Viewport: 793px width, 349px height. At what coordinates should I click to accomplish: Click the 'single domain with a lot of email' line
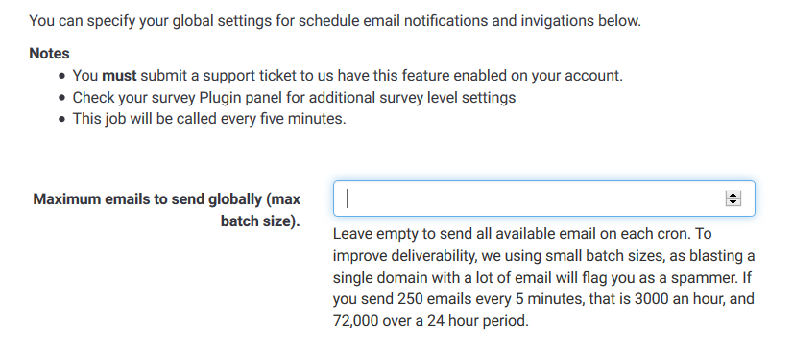542,278
